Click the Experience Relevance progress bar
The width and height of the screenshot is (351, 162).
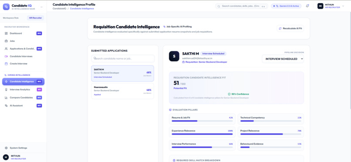(x=202, y=134)
